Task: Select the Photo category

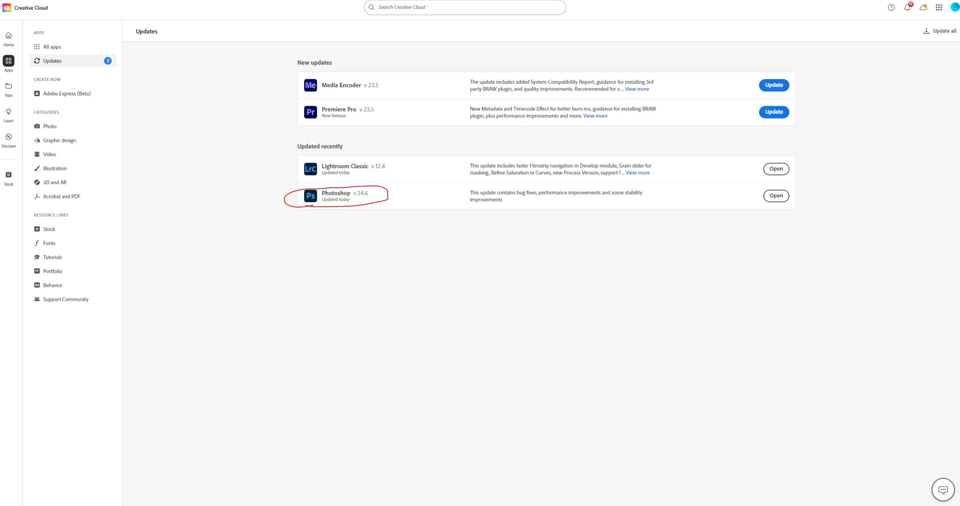Action: 49,126
